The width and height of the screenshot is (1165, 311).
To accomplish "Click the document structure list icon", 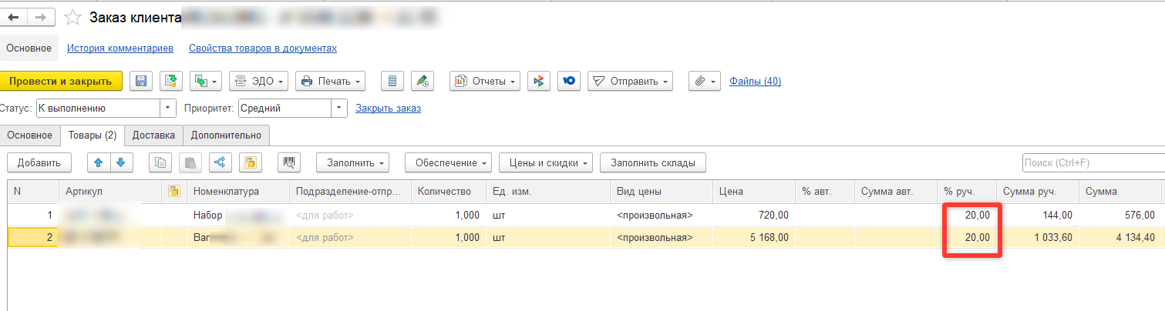I will 392,81.
